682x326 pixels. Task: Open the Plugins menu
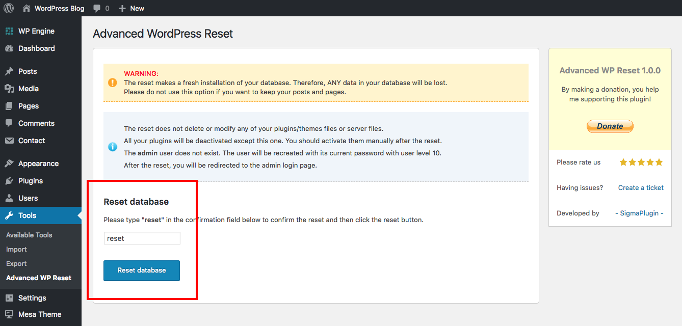tap(41, 181)
